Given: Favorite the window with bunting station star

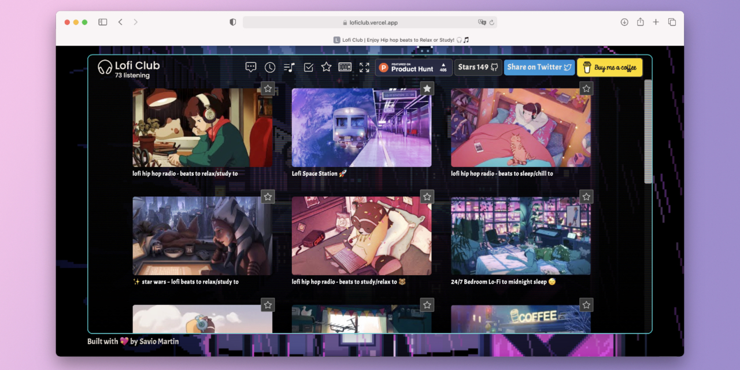Looking at the screenshot, I should coord(427,305).
